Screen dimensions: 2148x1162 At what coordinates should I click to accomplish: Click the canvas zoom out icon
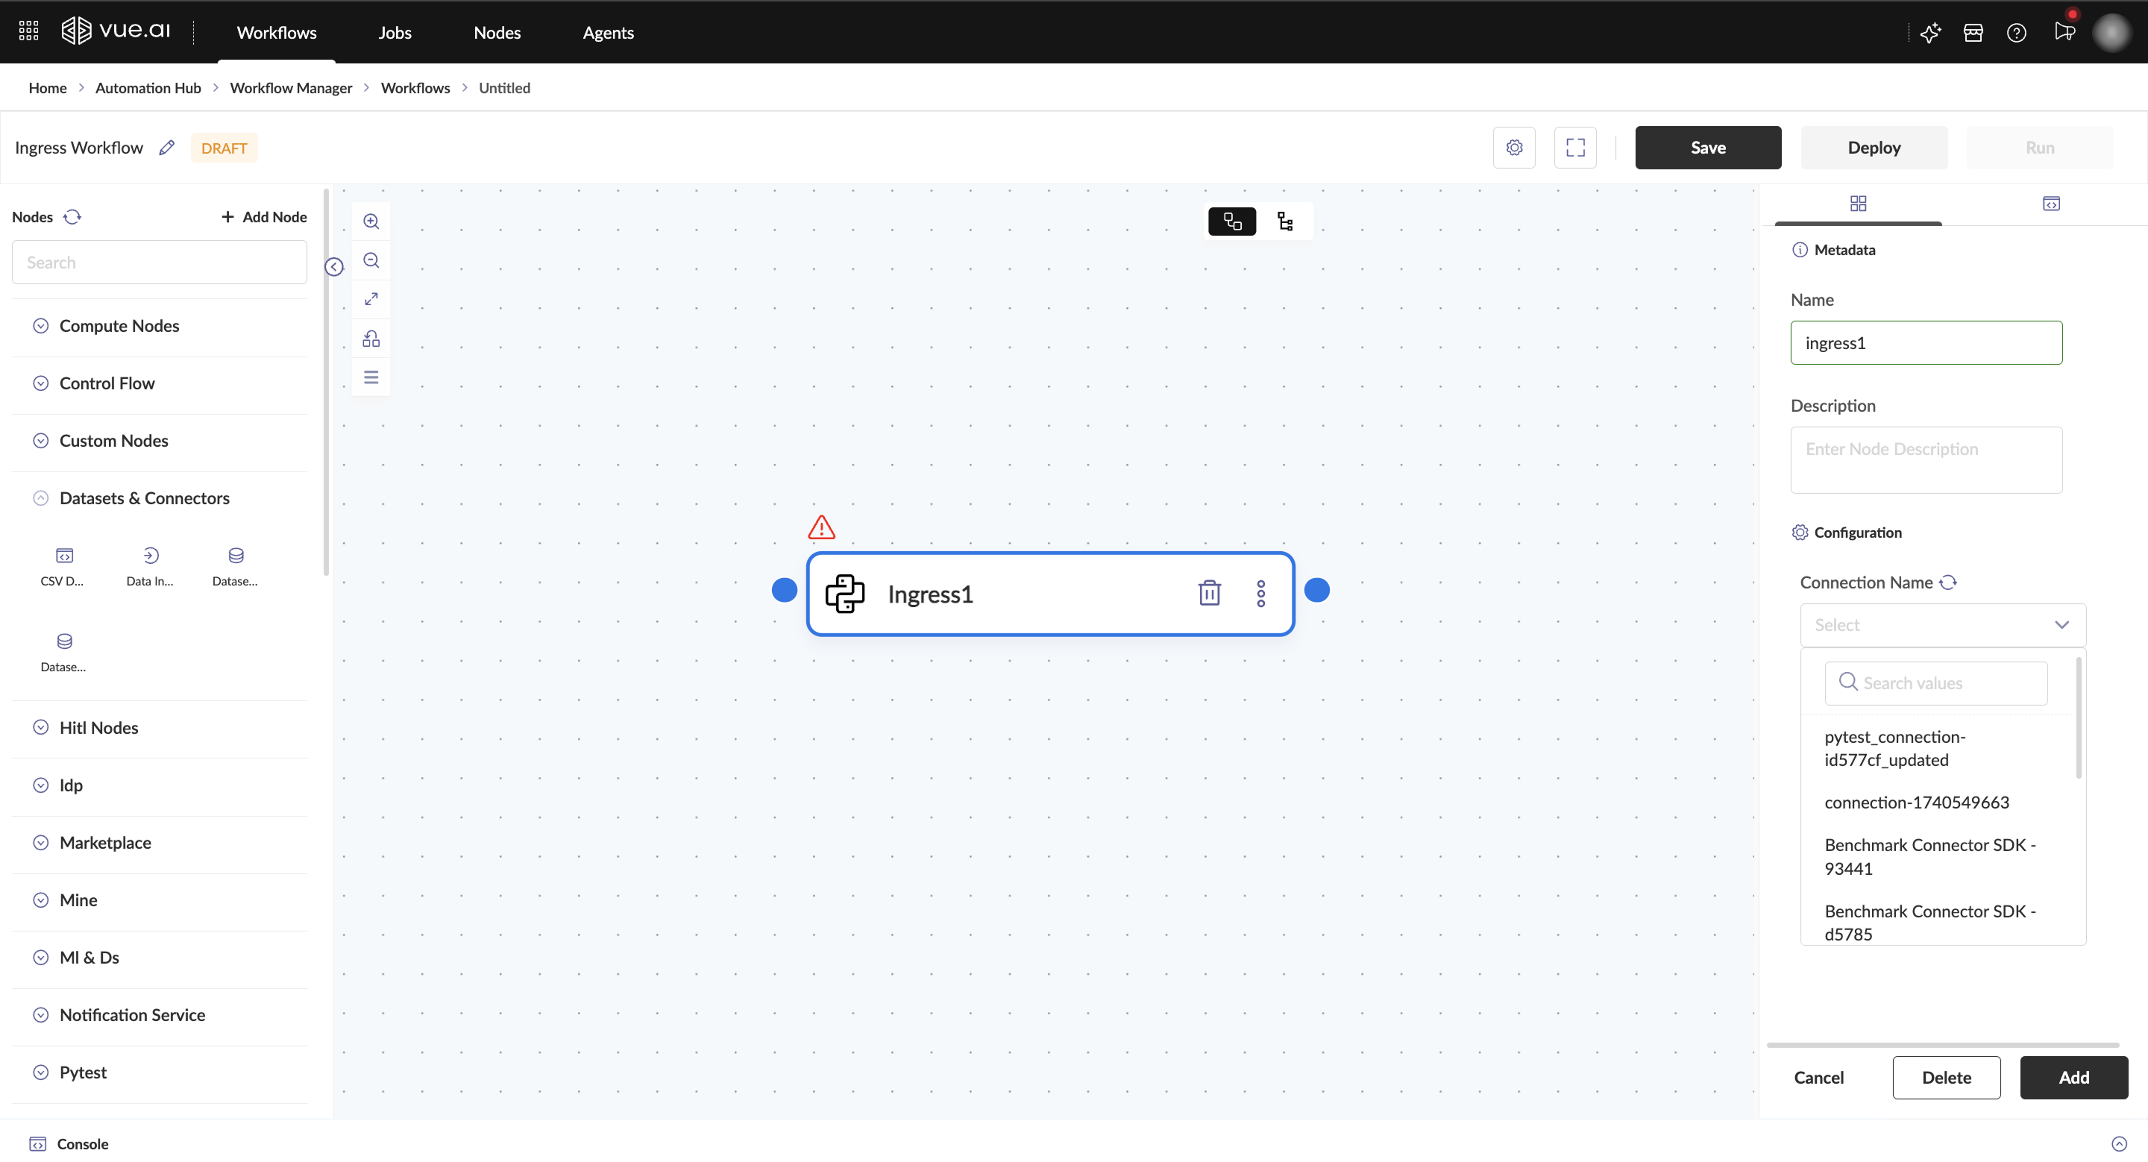(x=371, y=260)
